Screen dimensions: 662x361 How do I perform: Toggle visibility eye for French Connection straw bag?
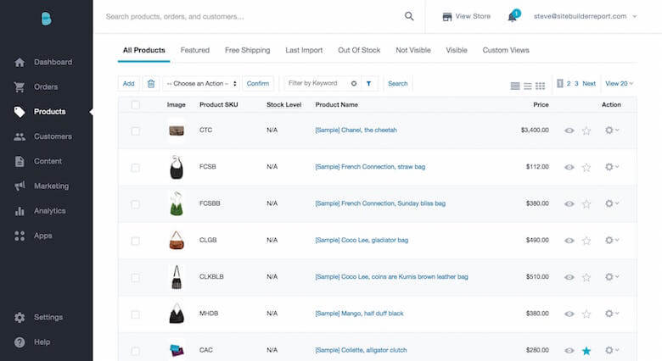tap(569, 168)
